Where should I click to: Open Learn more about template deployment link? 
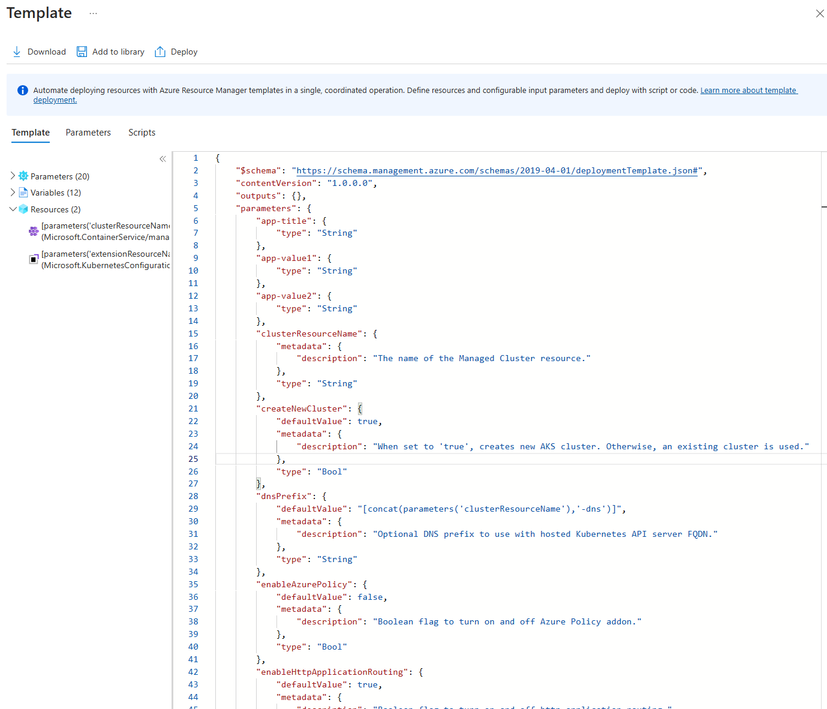point(748,91)
